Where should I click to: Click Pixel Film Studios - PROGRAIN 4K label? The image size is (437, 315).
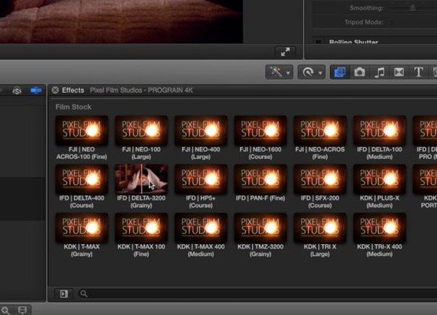click(x=141, y=91)
